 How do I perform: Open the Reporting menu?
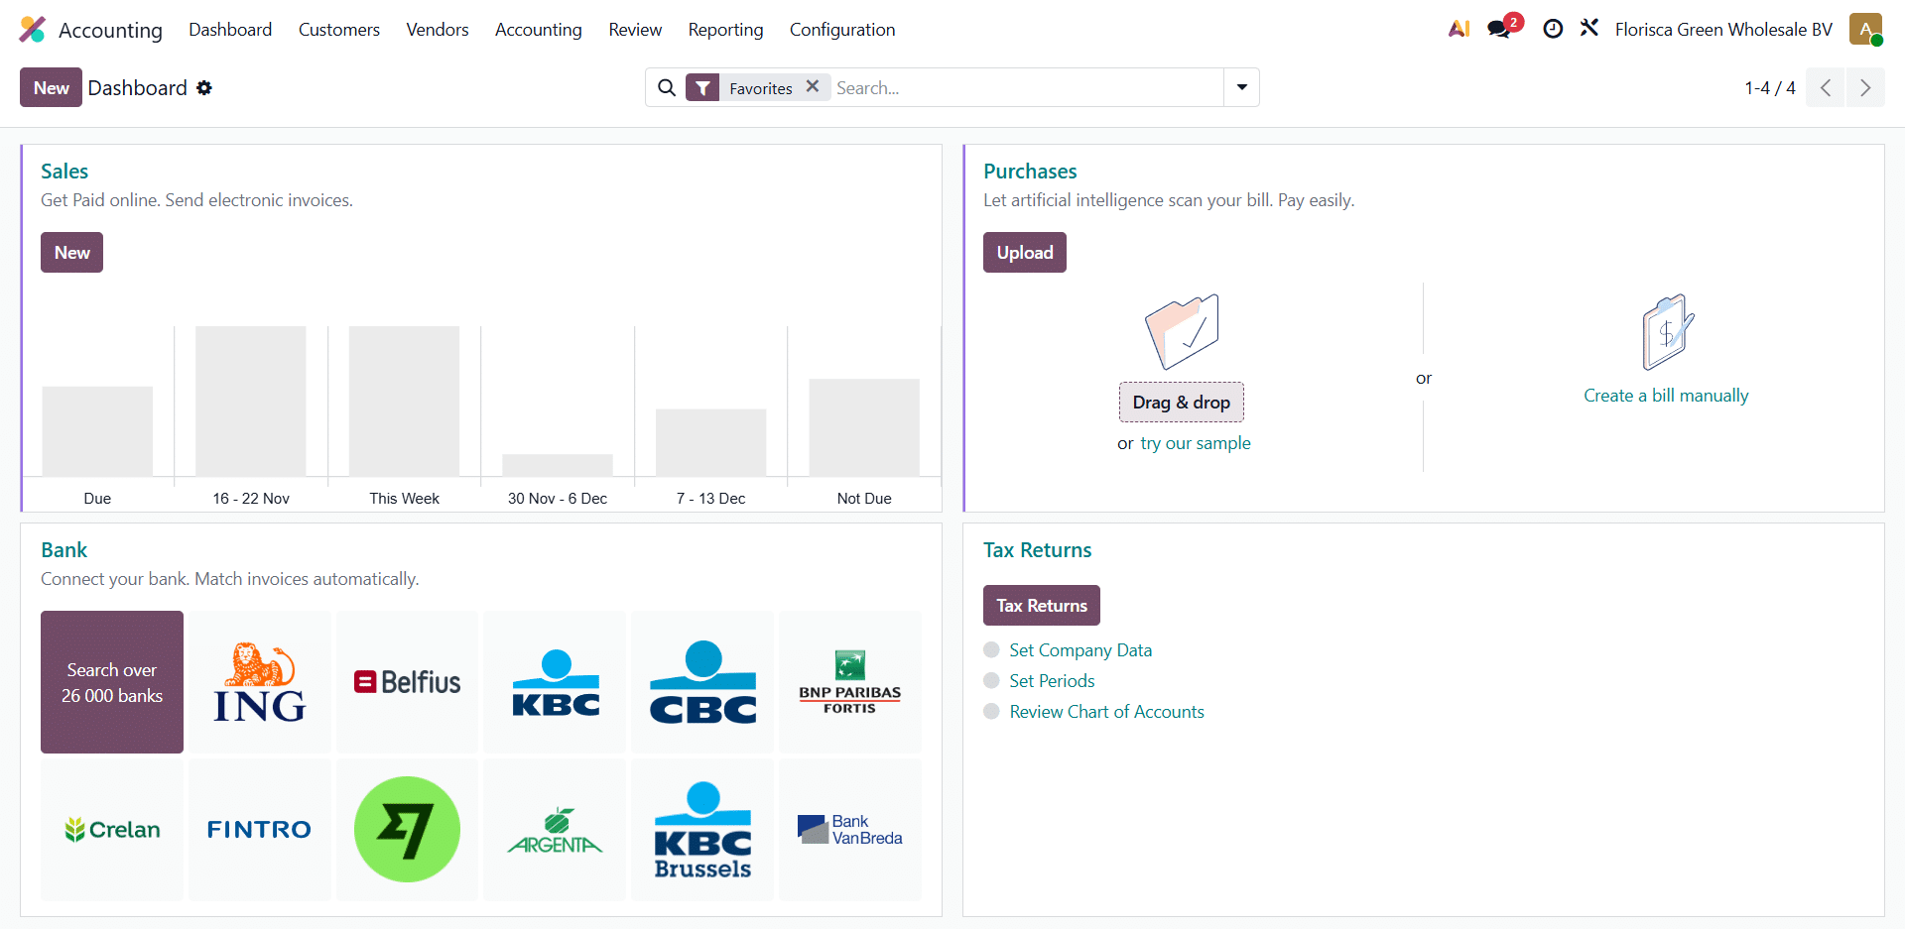[x=726, y=30]
